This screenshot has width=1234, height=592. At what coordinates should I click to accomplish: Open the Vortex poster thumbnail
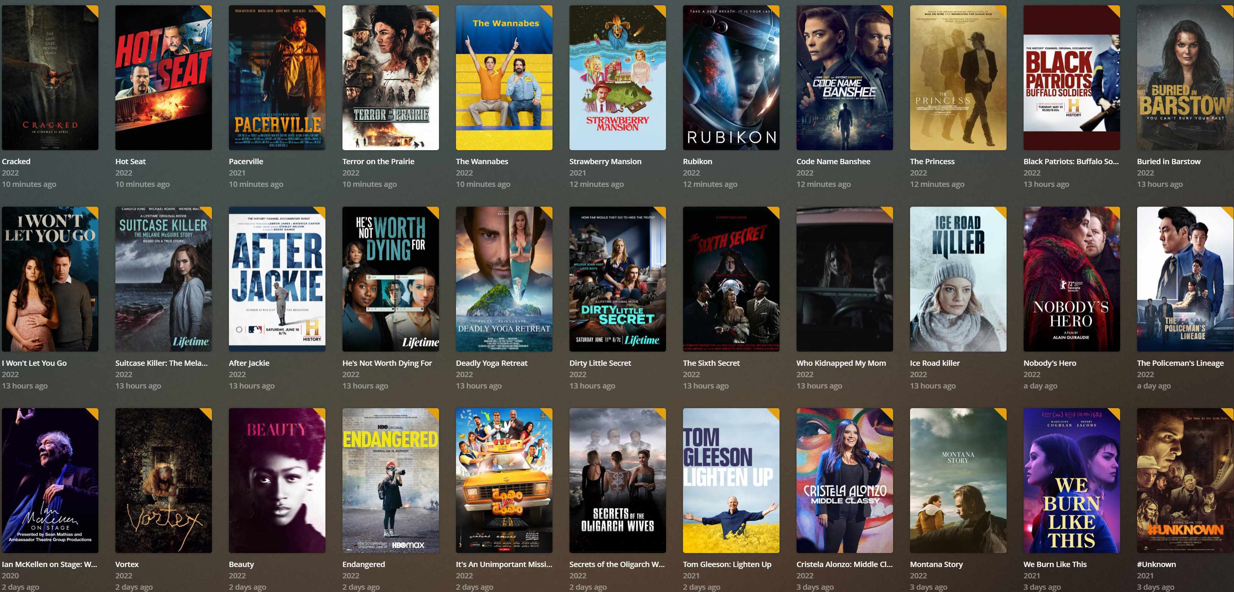163,480
